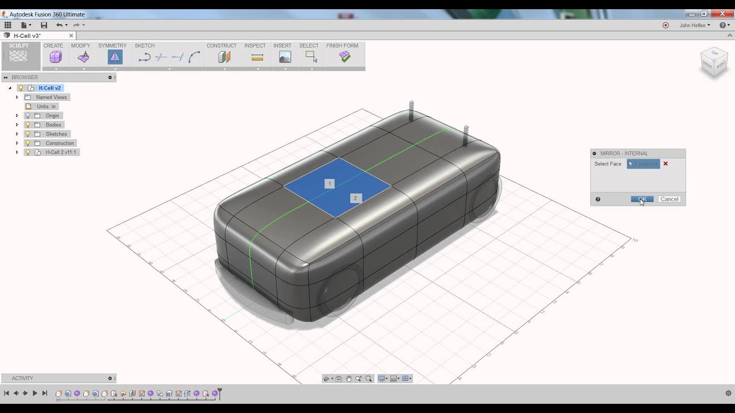The height and width of the screenshot is (413, 735).
Task: Expand the Origin folder arrow
Action: pos(17,116)
